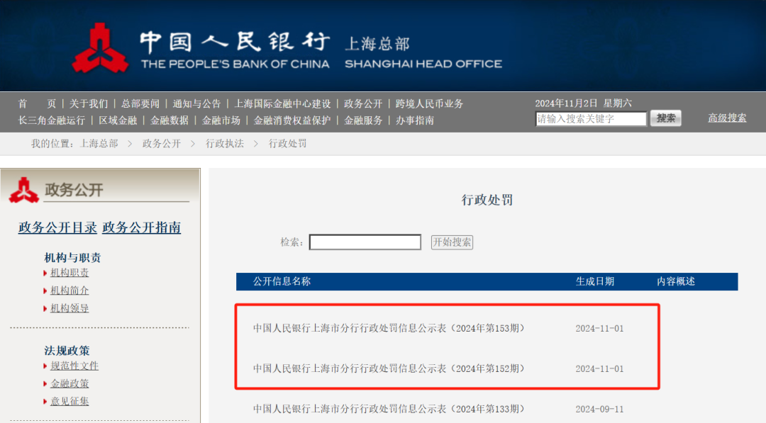Click the SHANGHAI HEAD OFFICE banner text
Image resolution: width=766 pixels, height=423 pixels.
click(423, 64)
